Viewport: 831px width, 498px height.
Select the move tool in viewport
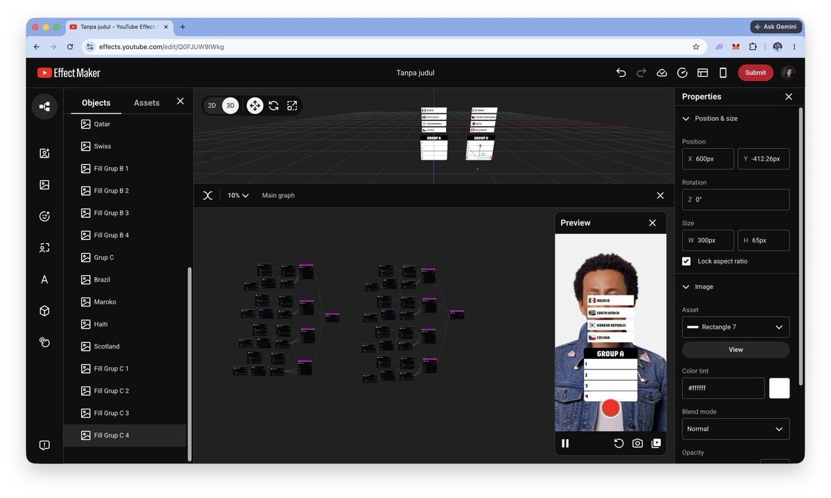255,106
